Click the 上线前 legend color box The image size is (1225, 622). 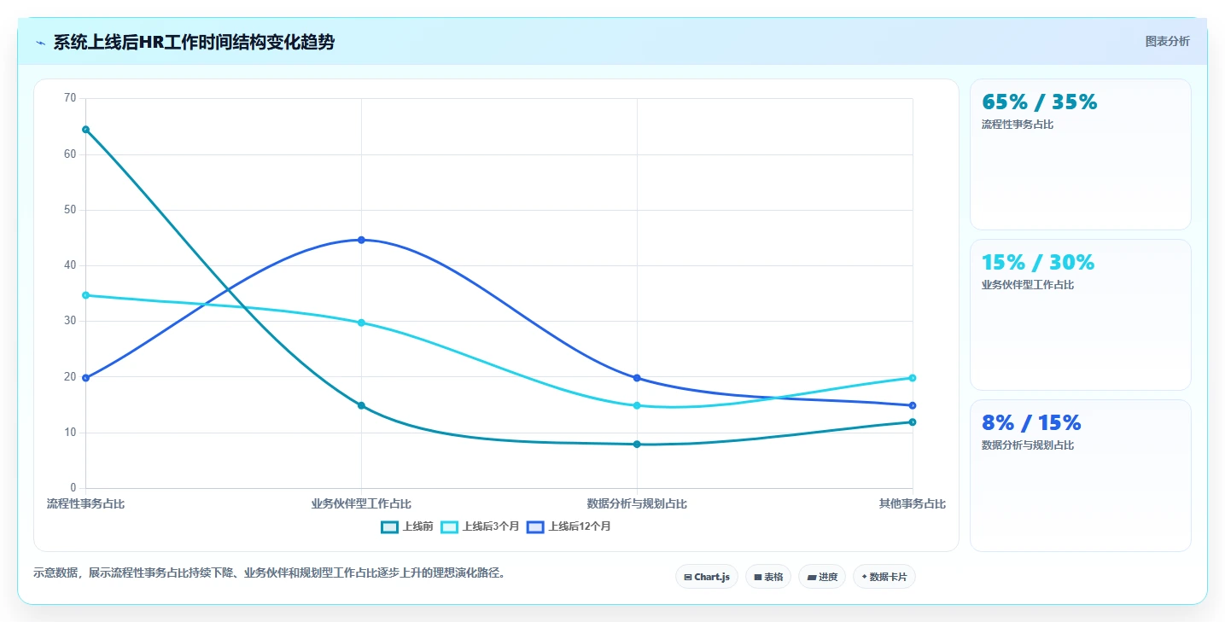pyautogui.click(x=389, y=526)
